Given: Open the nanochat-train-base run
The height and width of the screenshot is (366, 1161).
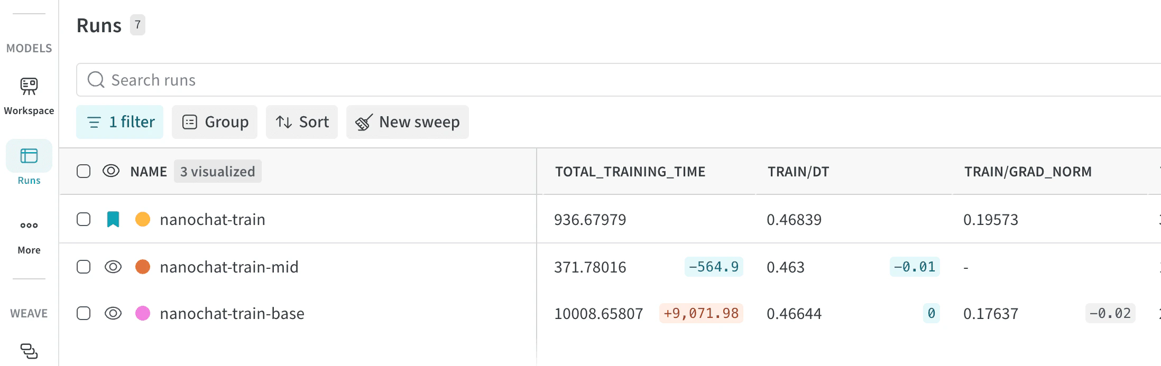Looking at the screenshot, I should pyautogui.click(x=232, y=313).
